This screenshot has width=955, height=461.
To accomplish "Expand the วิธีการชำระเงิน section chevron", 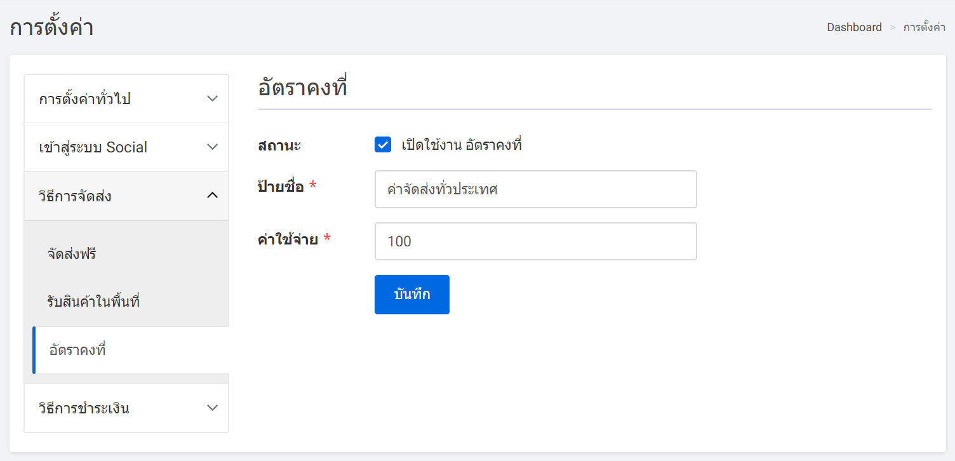I will [213, 408].
